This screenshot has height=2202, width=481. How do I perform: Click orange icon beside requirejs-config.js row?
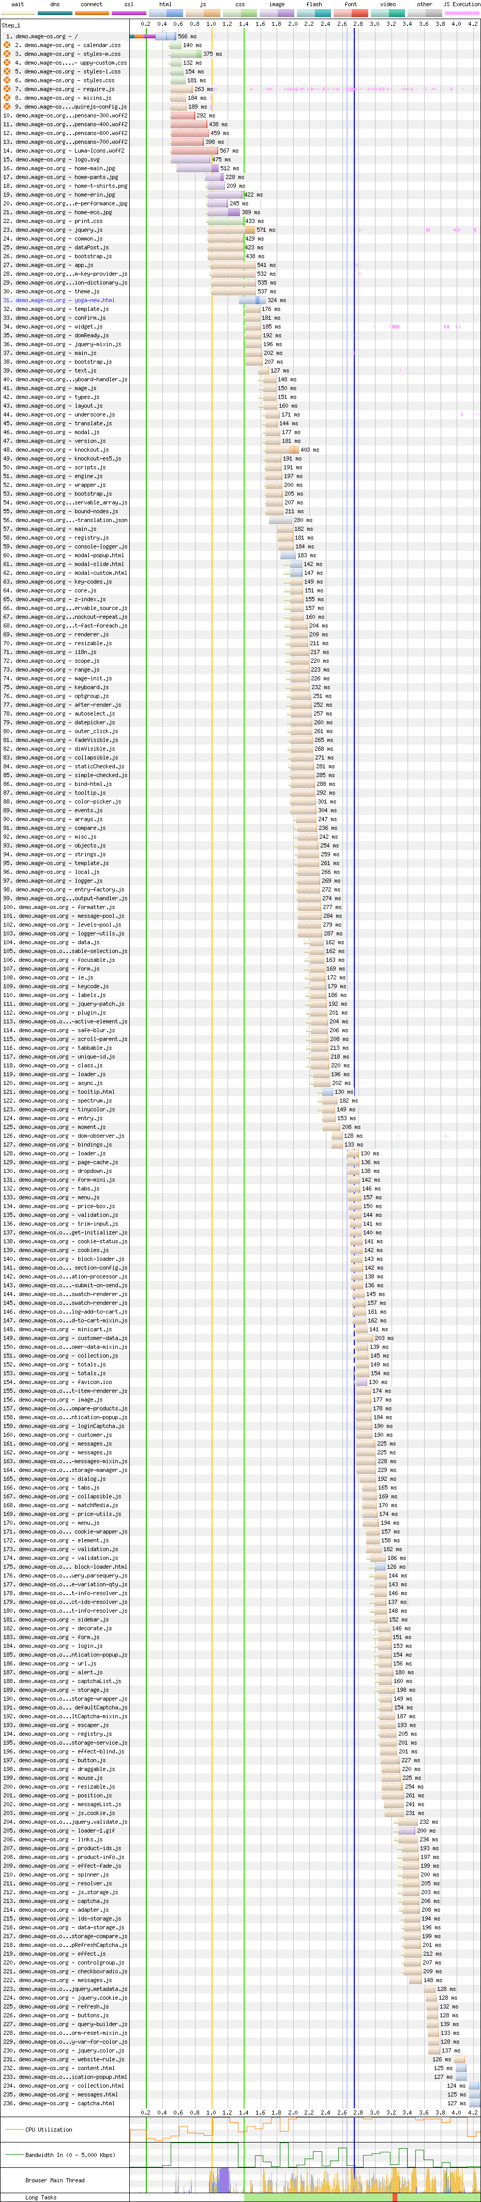7,107
